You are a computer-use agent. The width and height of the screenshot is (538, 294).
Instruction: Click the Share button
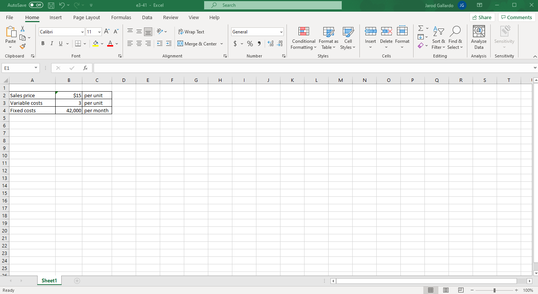click(x=482, y=17)
